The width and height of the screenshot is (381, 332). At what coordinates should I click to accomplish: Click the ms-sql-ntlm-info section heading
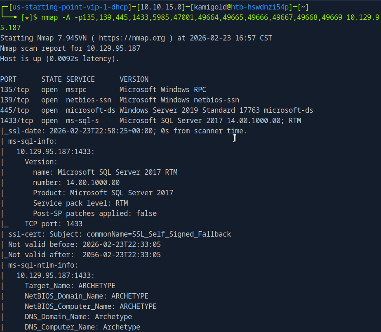pyautogui.click(x=43, y=265)
